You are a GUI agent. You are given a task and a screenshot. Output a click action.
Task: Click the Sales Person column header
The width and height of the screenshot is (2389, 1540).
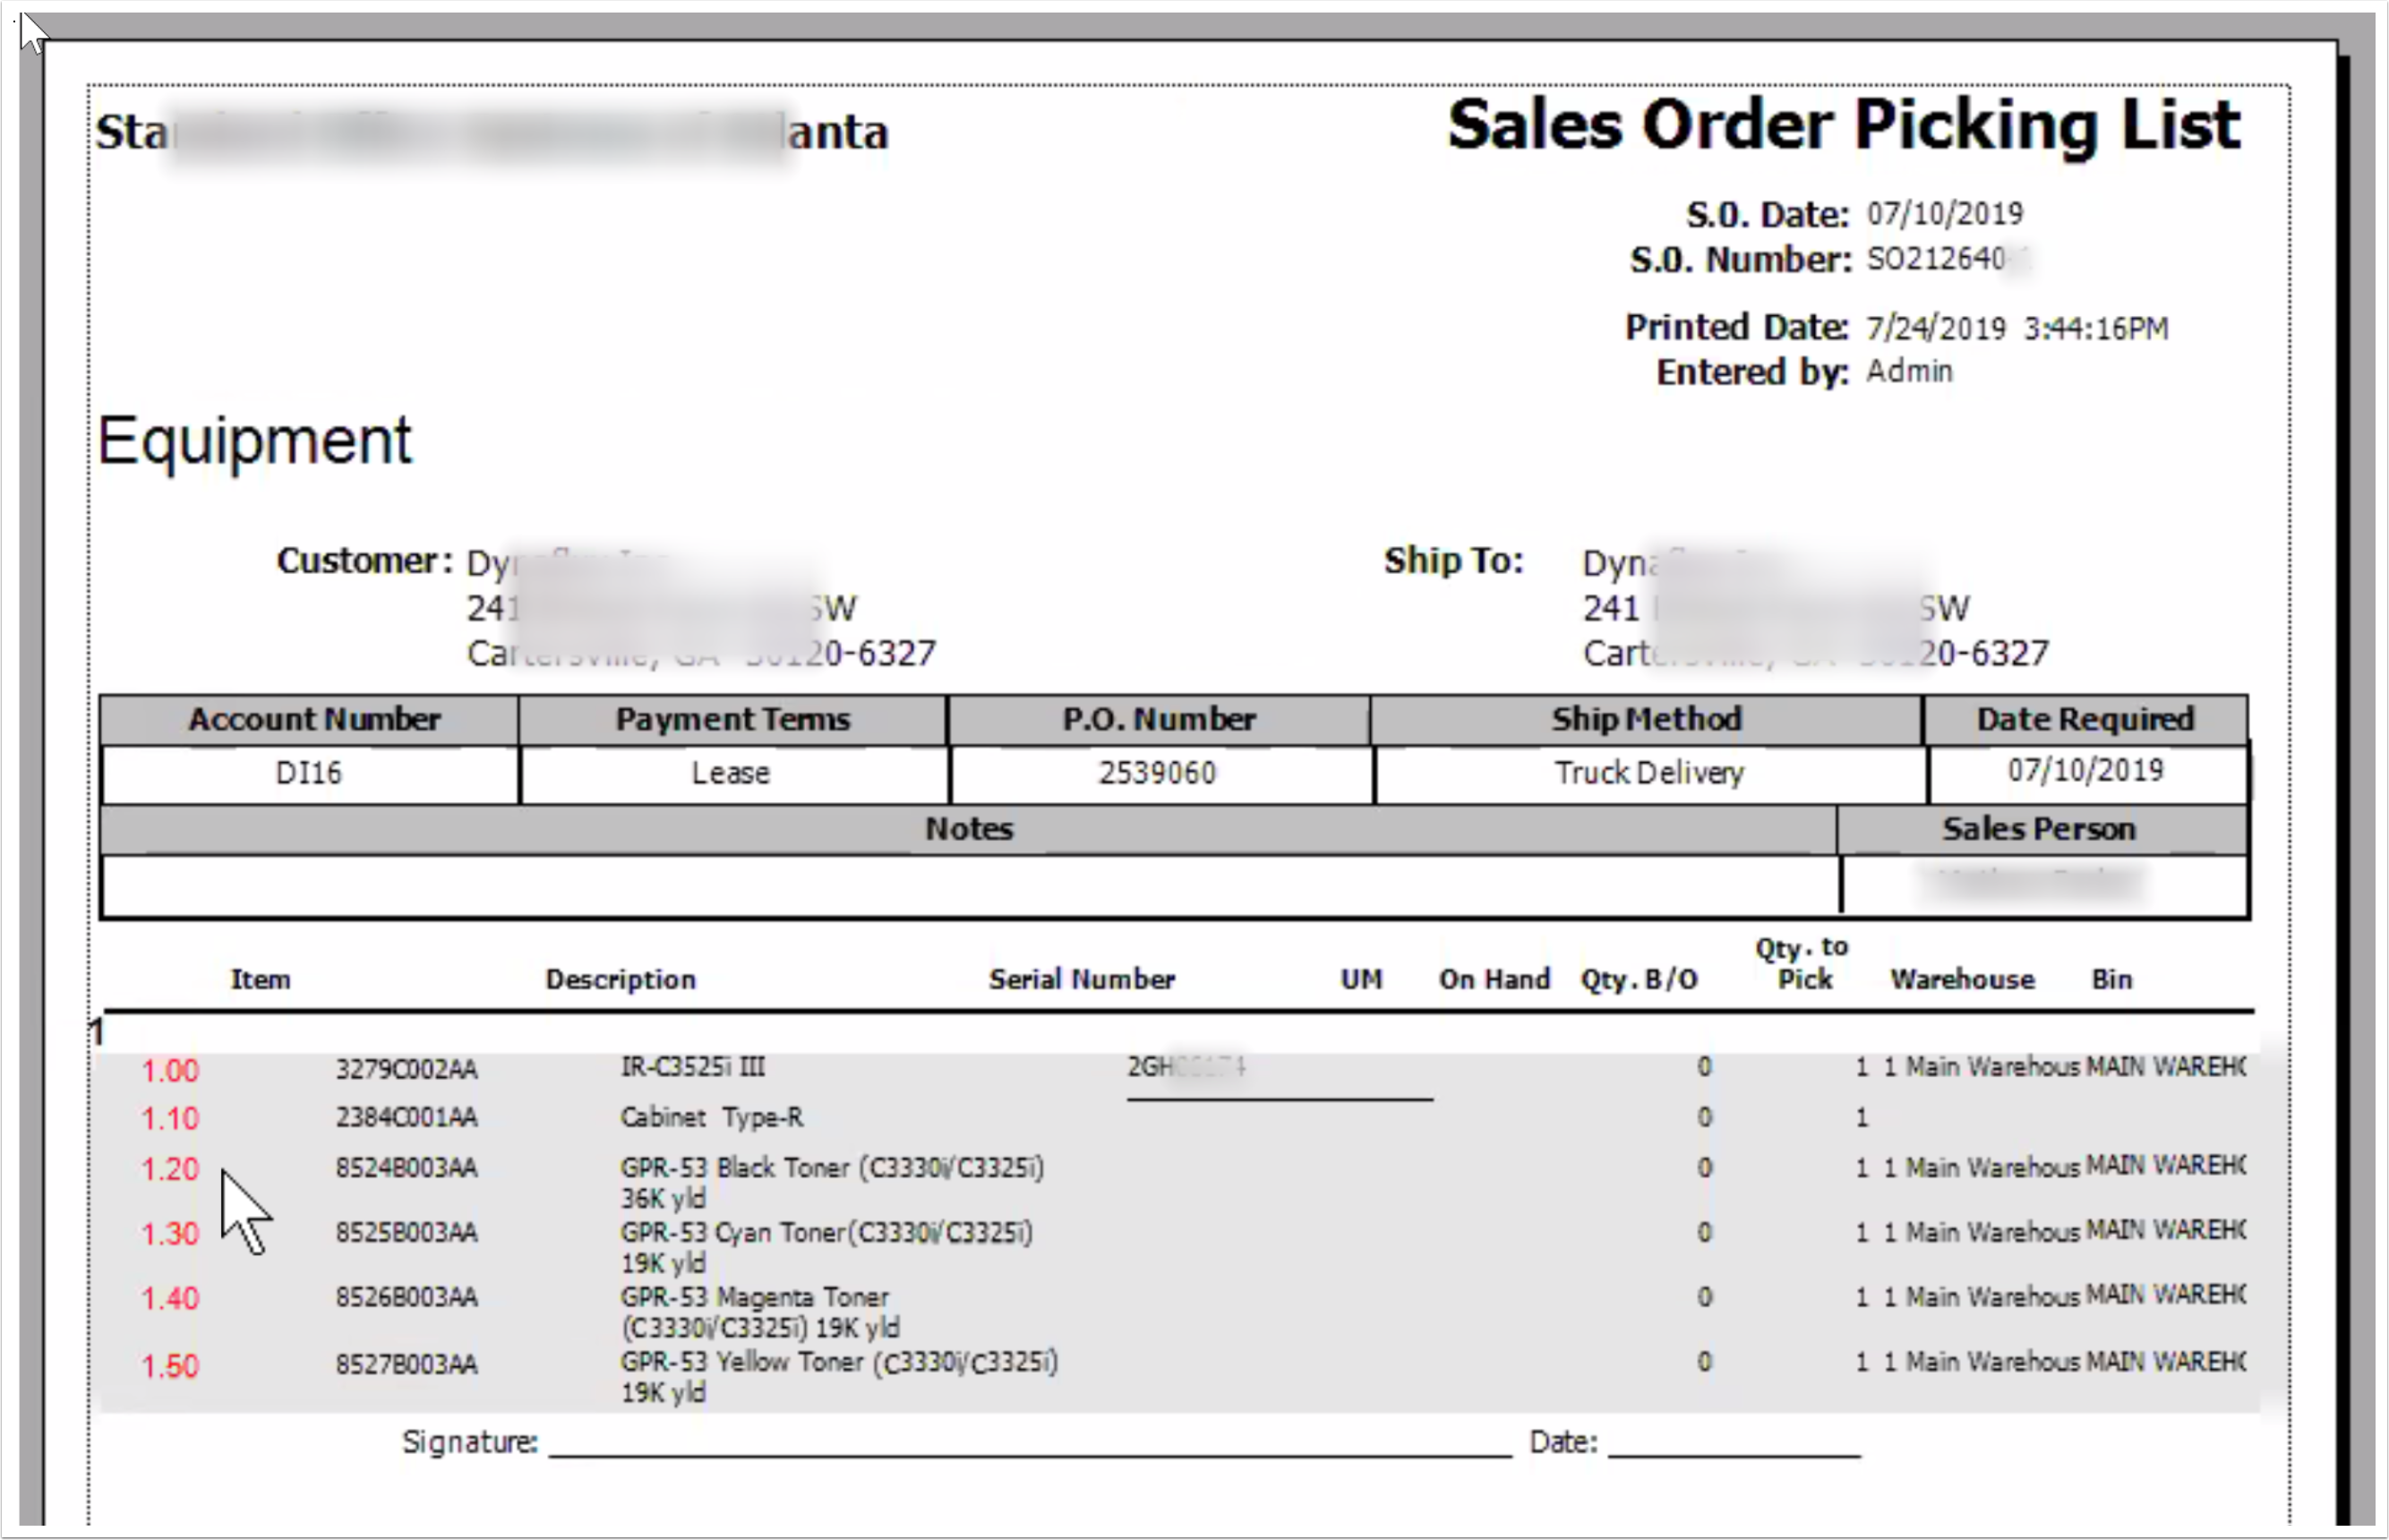coord(2038,829)
